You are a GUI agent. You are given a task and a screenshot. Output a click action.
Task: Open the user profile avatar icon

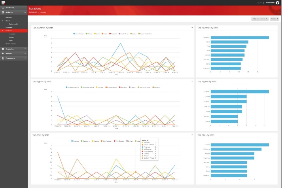[x=278, y=3]
